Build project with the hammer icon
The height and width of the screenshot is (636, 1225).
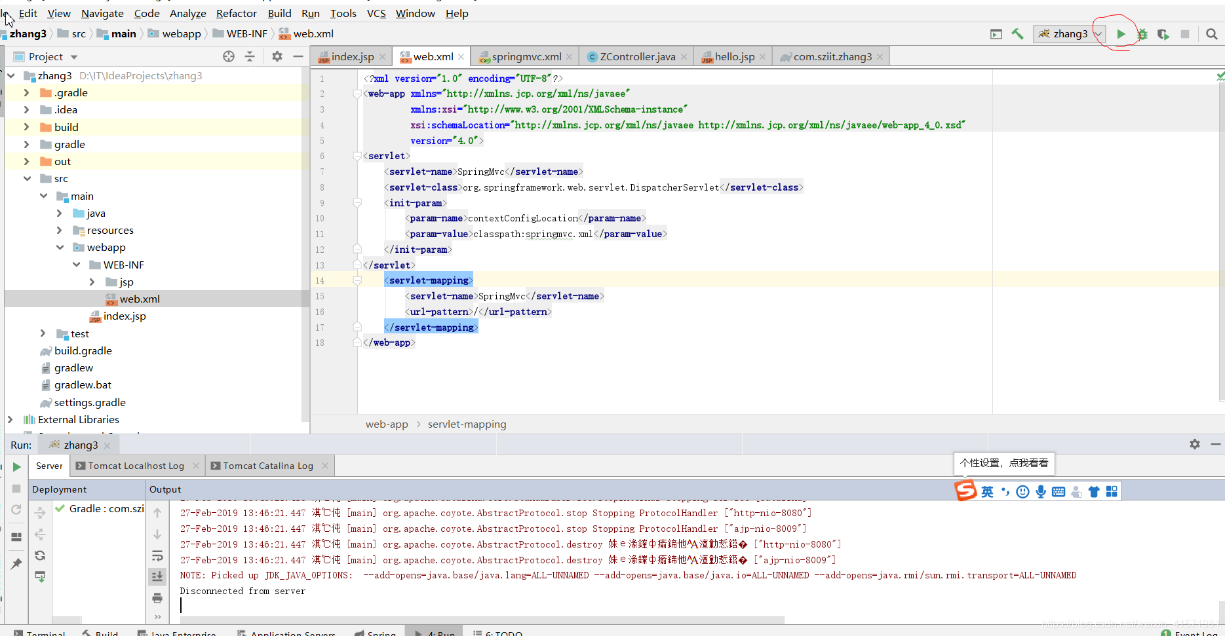1017,34
